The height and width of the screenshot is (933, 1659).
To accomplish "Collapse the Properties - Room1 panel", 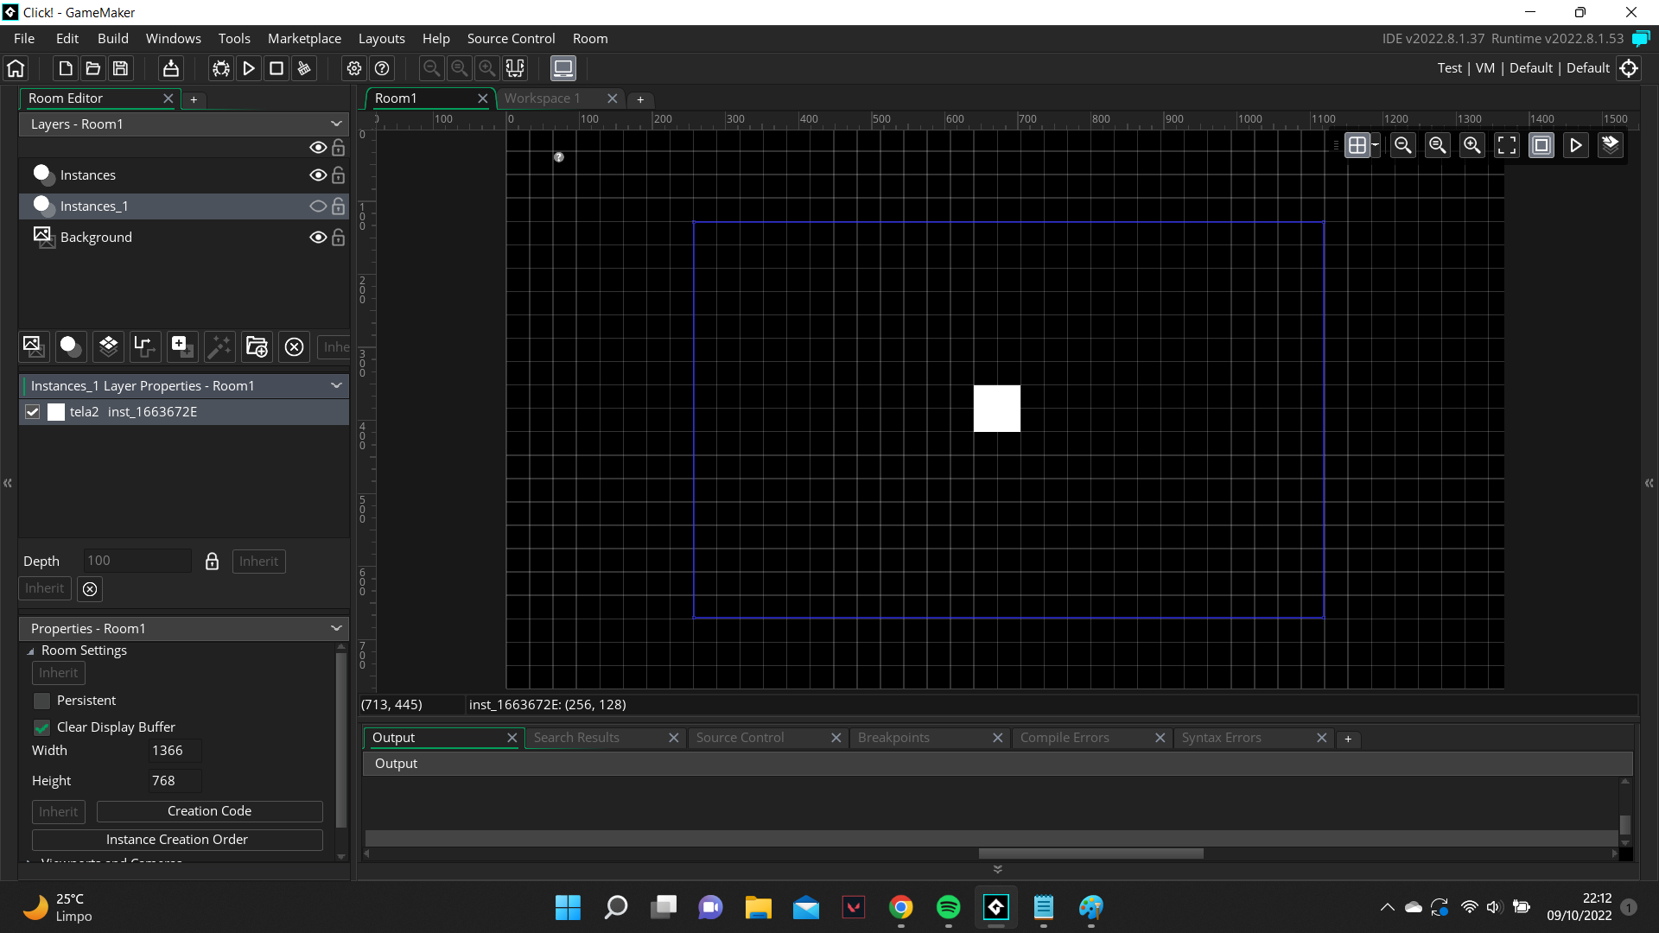I will point(336,629).
